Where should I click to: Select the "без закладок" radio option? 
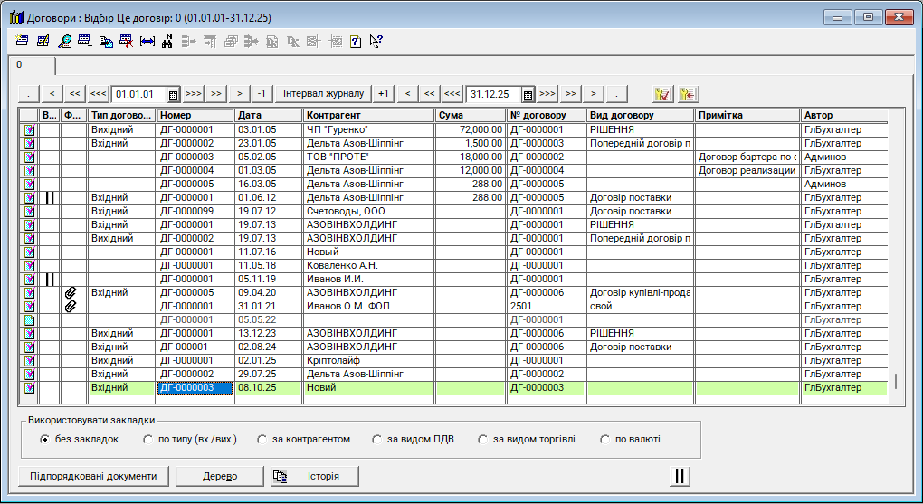(x=45, y=440)
